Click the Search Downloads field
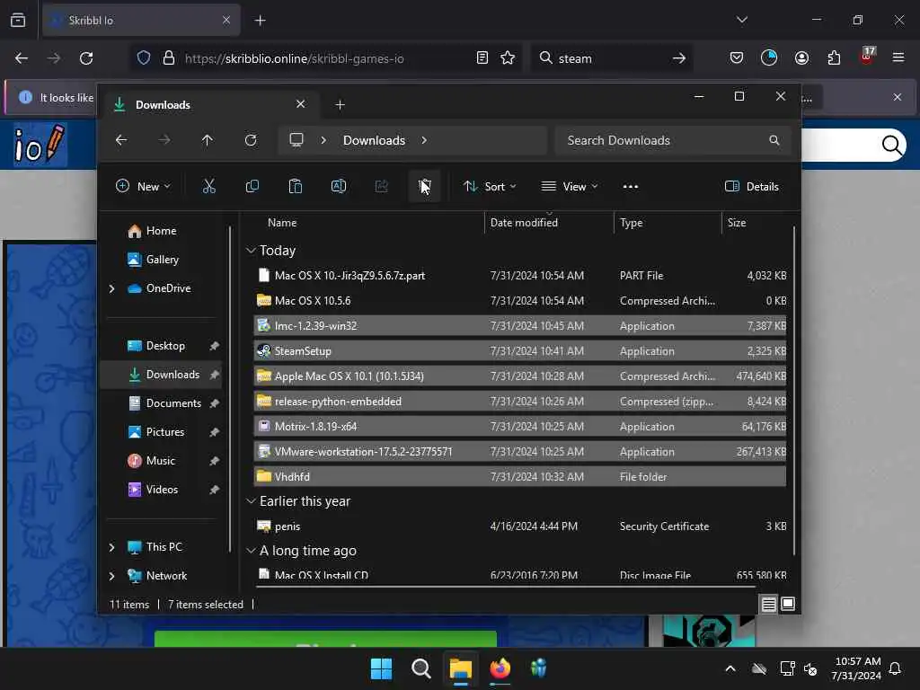This screenshot has width=920, height=690. tap(672, 140)
